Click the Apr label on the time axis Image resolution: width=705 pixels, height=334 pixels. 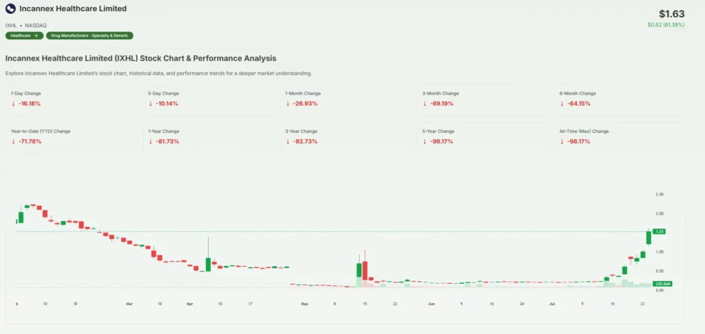click(190, 304)
